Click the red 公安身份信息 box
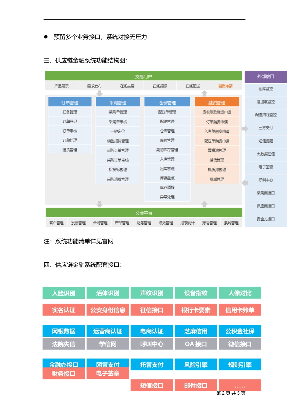 coord(108,310)
